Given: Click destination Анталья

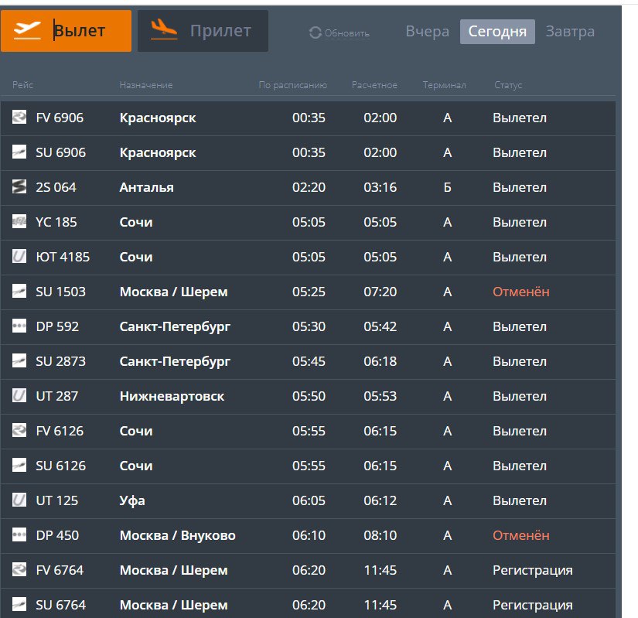Looking at the screenshot, I should tap(146, 187).
